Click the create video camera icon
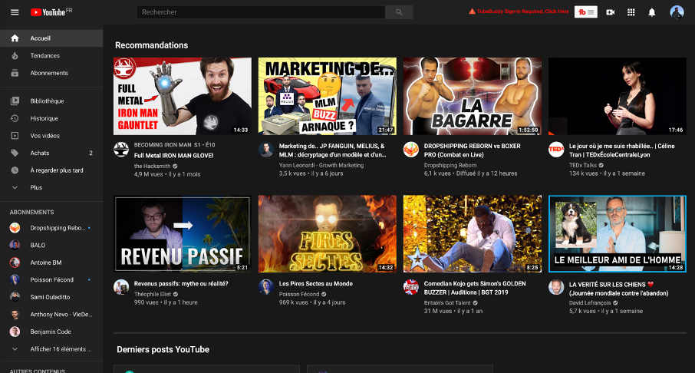Viewport: 695px width, 373px height. pos(611,12)
